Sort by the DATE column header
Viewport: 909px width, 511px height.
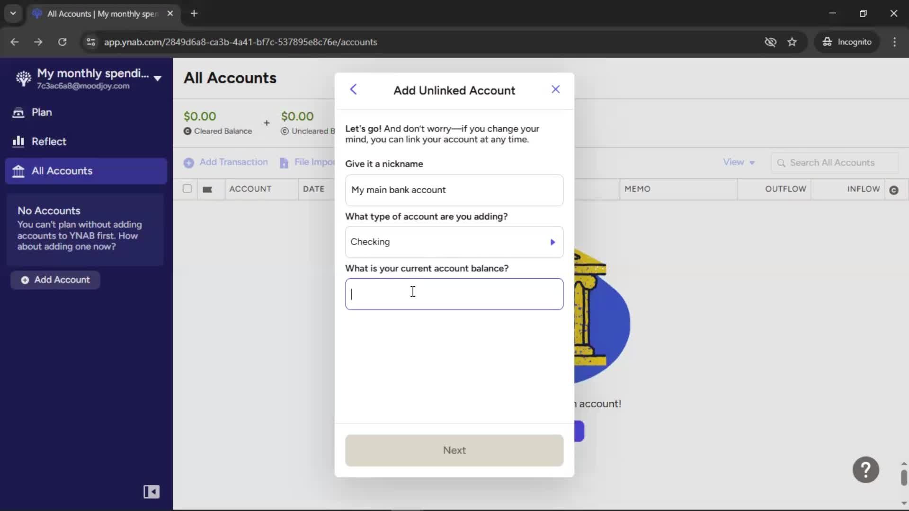(313, 189)
